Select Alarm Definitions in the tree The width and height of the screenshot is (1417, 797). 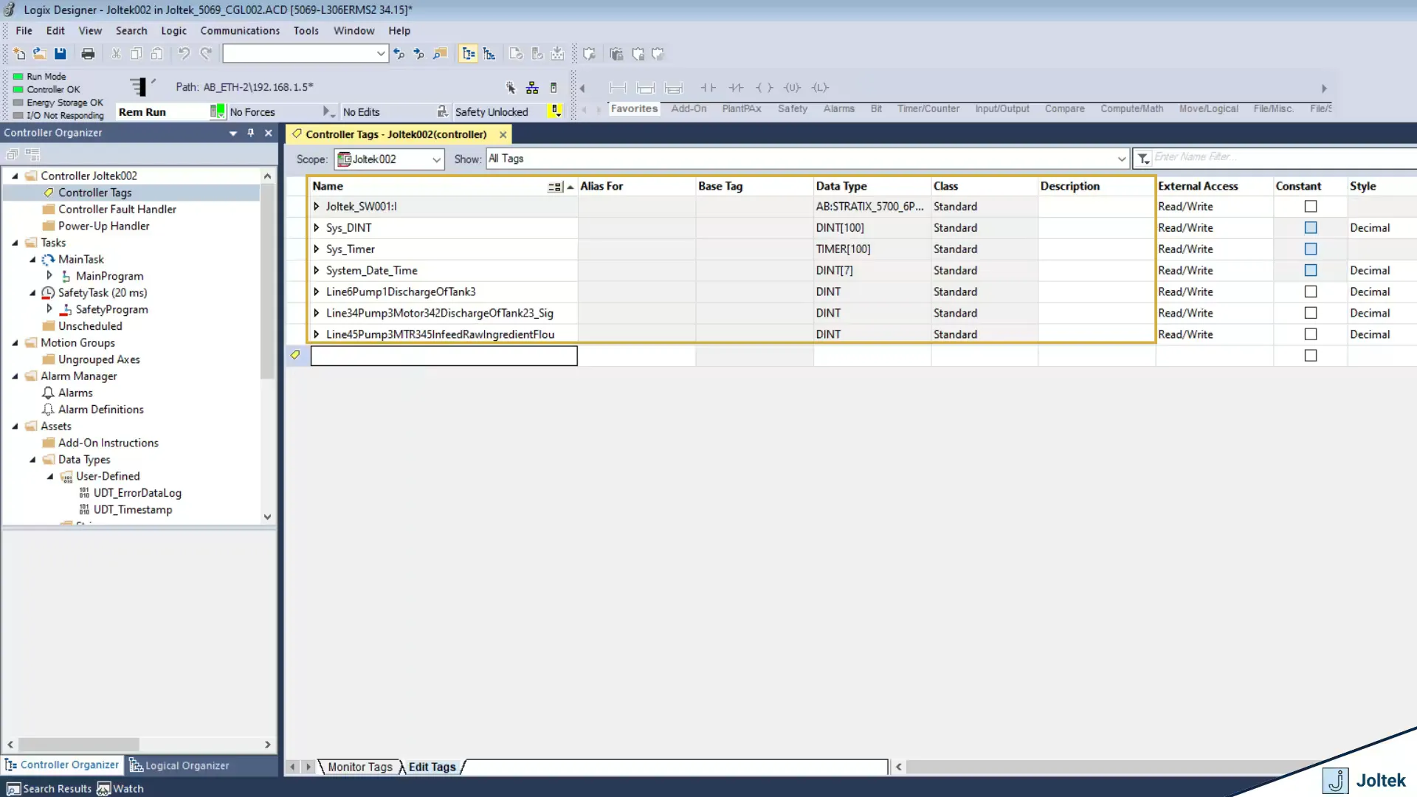(x=101, y=410)
